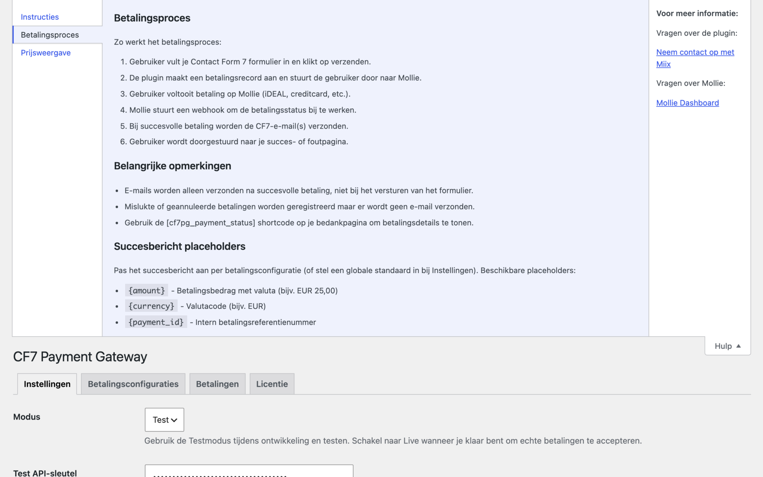Click the CF7 Payment Gateway heading
Screen dimensions: 763x477
(80, 357)
